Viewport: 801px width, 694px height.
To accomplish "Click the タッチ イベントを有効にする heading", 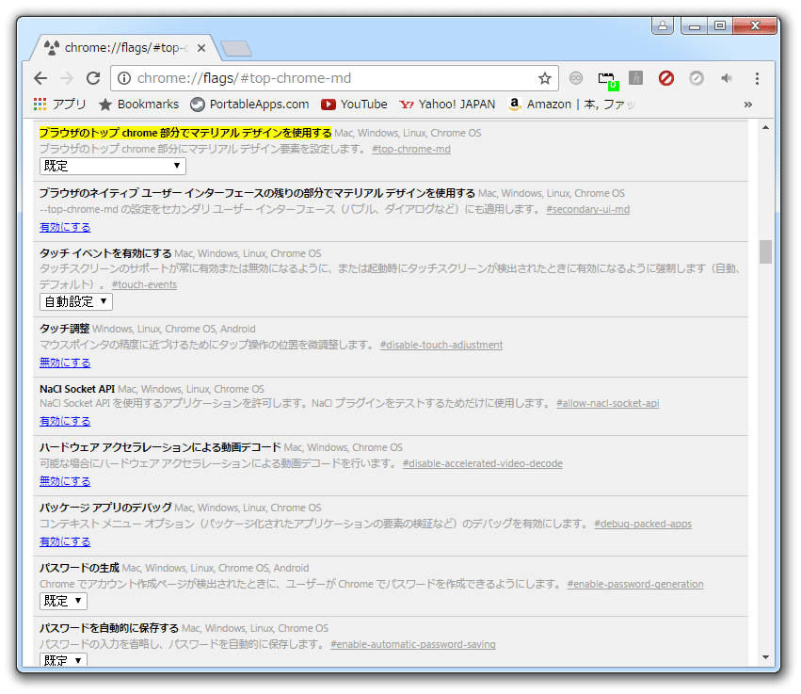I will 105,253.
